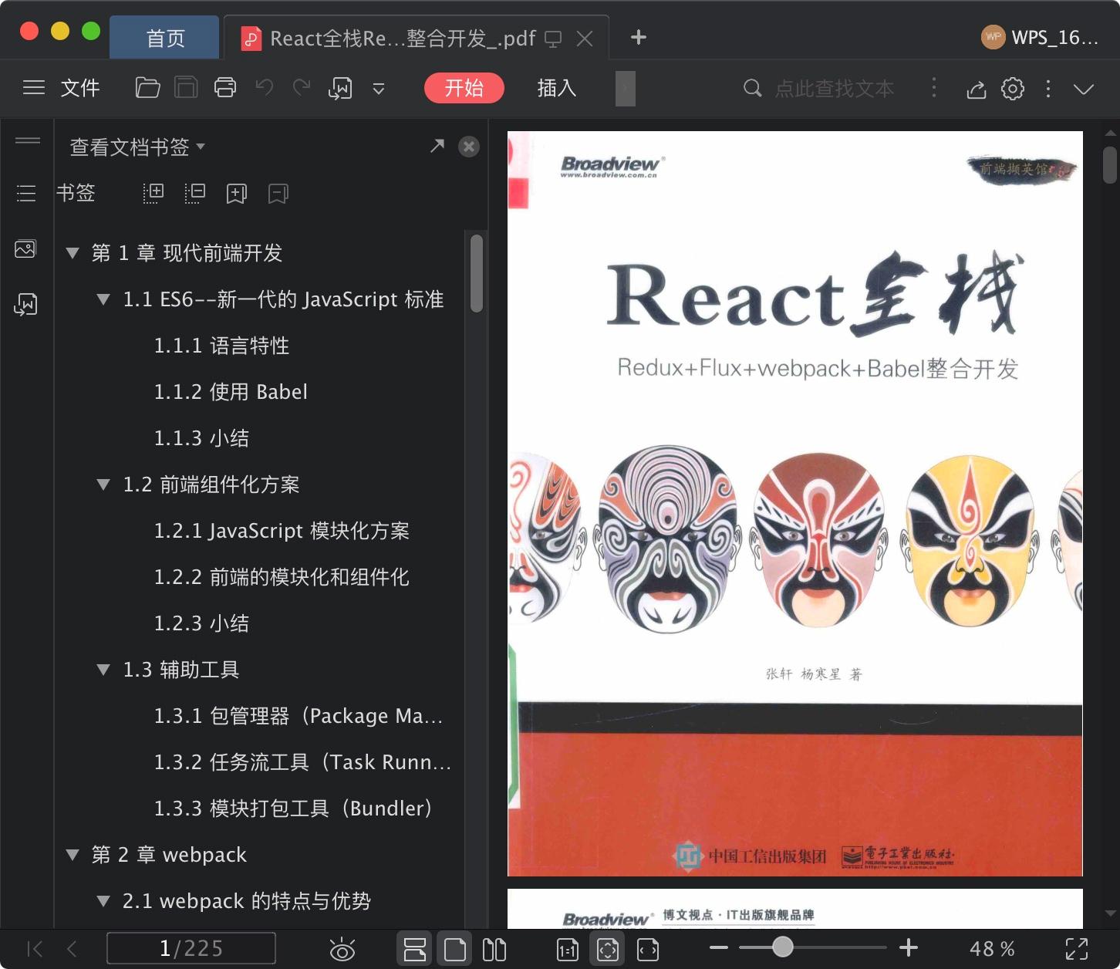The image size is (1120, 969).
Task: Open bookmark 1.2.1 JavaScript 模块化方案
Action: point(282,531)
